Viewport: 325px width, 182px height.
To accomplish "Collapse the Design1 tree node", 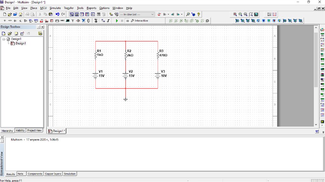I will click(4, 39).
